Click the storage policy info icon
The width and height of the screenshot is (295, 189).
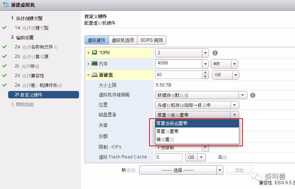coord(253,95)
